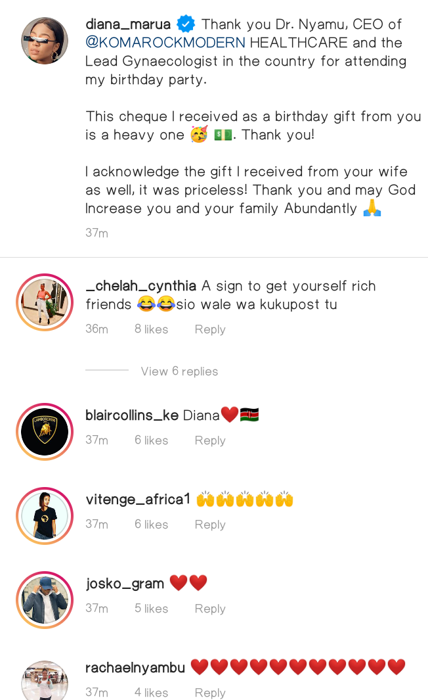
Task: View 5 likes on josko_gram's comment
Action: tap(151, 609)
